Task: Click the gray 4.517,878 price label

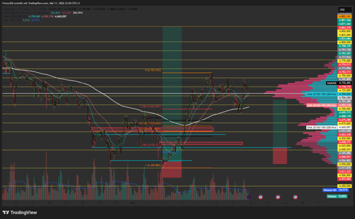Action: 345,168
